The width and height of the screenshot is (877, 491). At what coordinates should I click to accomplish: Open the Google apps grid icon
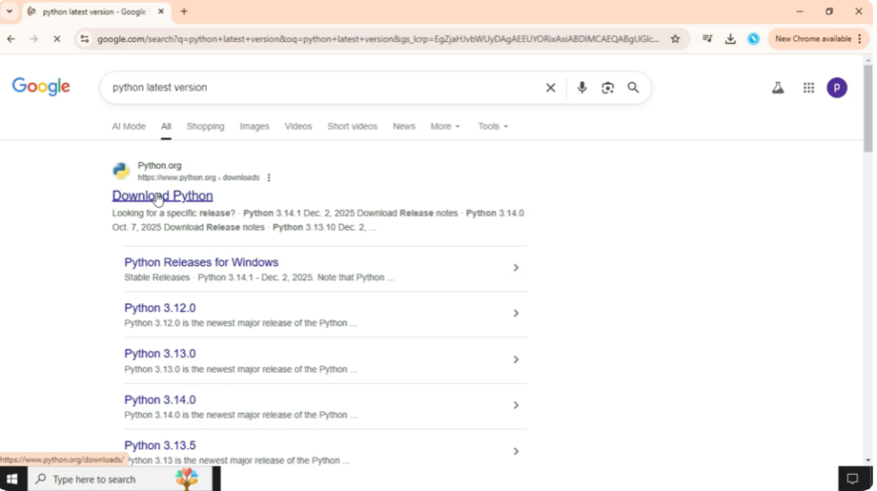point(808,87)
